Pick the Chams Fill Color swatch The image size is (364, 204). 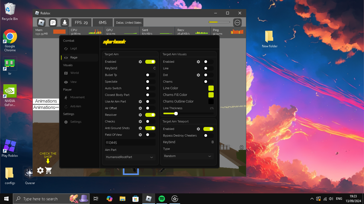click(211, 95)
